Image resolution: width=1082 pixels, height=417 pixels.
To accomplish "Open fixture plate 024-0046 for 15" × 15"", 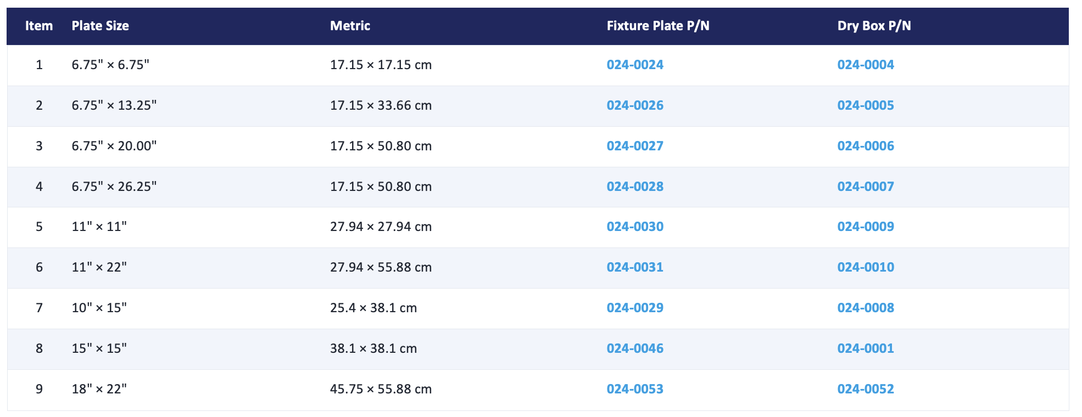I will coord(635,348).
